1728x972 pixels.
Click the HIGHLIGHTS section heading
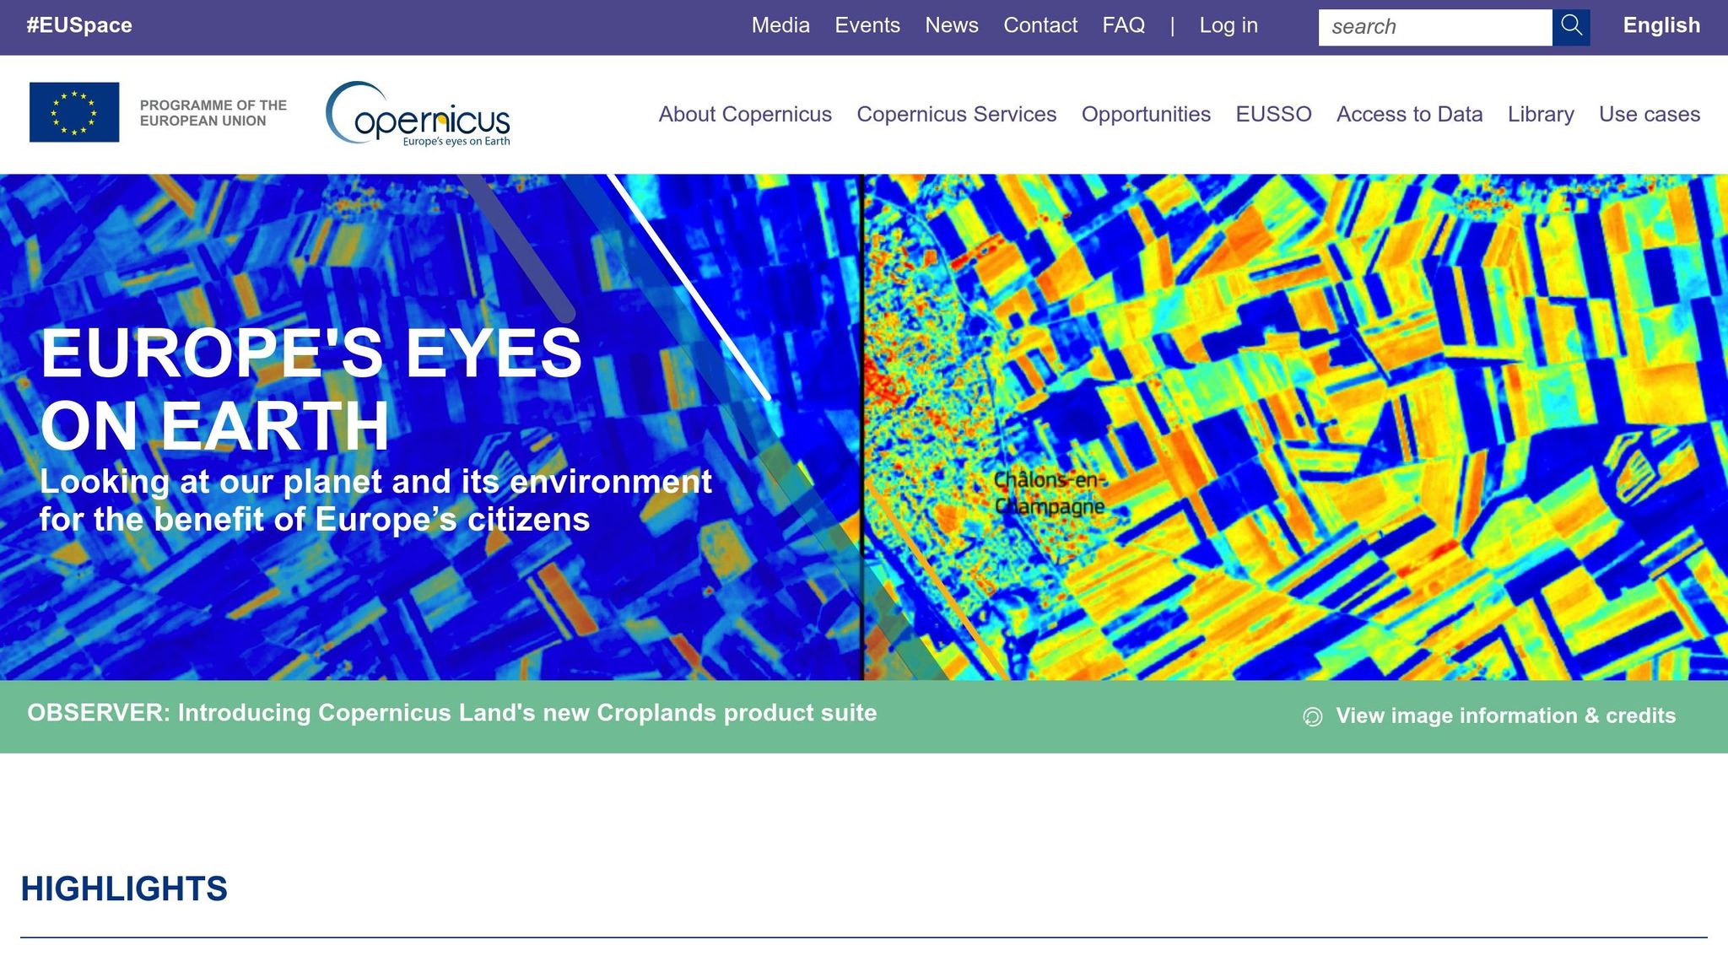point(124,888)
